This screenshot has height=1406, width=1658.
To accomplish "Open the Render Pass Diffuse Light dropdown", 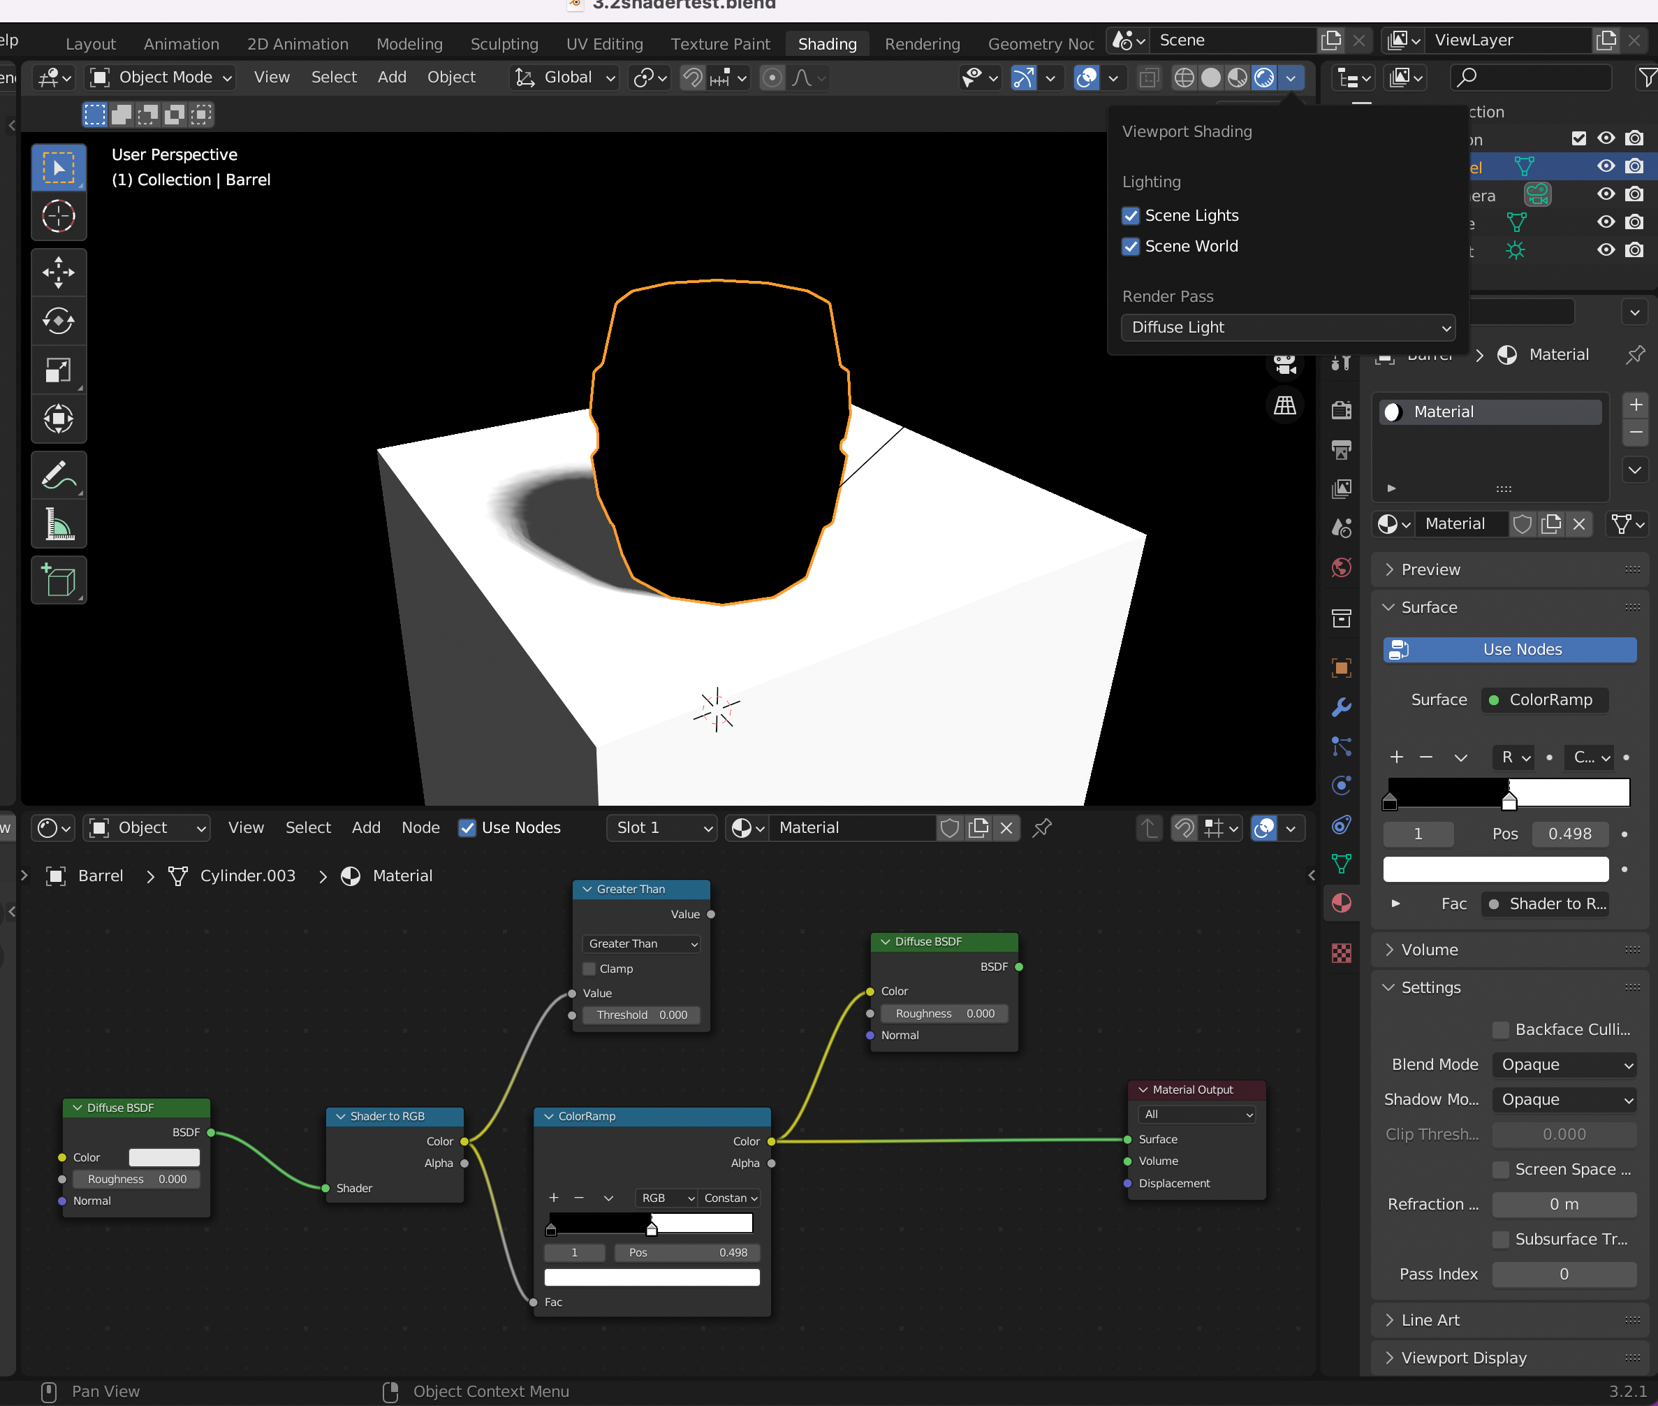I will point(1288,328).
